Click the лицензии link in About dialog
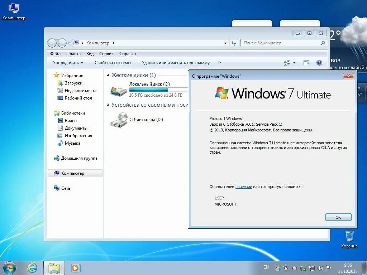367x275 pixels. point(244,187)
